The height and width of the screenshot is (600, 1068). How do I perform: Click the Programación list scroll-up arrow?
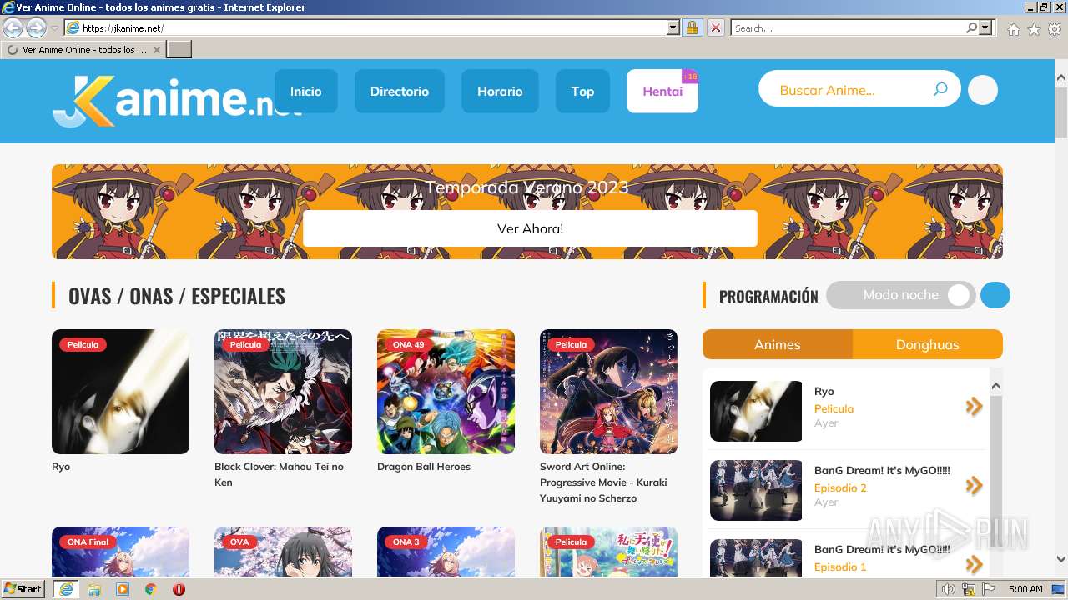tap(995, 386)
